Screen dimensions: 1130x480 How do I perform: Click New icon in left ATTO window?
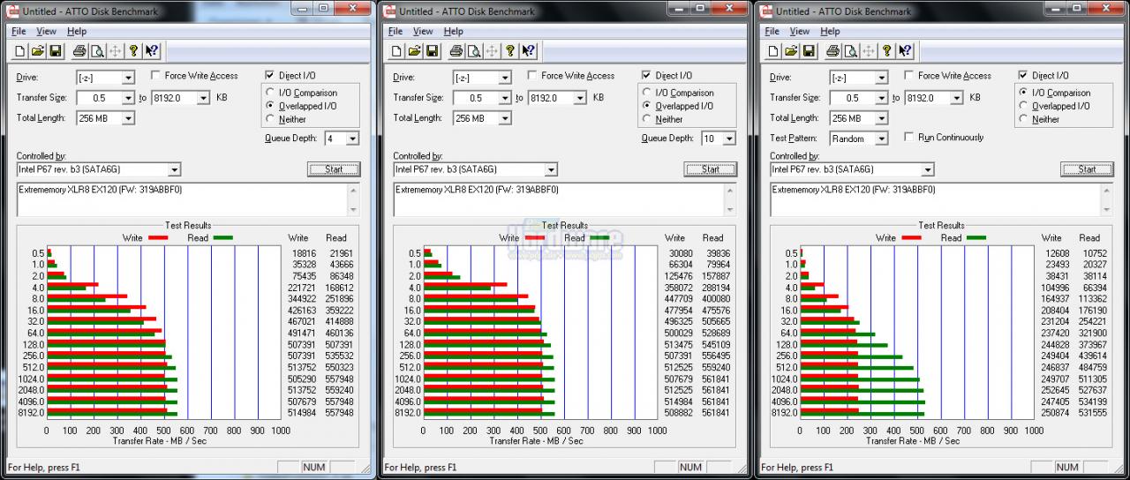click(x=20, y=51)
